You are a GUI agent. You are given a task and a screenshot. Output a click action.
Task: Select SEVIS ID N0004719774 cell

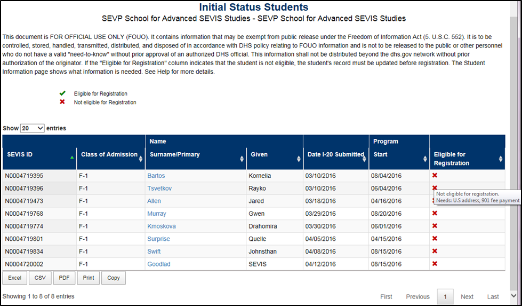pyautogui.click(x=39, y=226)
